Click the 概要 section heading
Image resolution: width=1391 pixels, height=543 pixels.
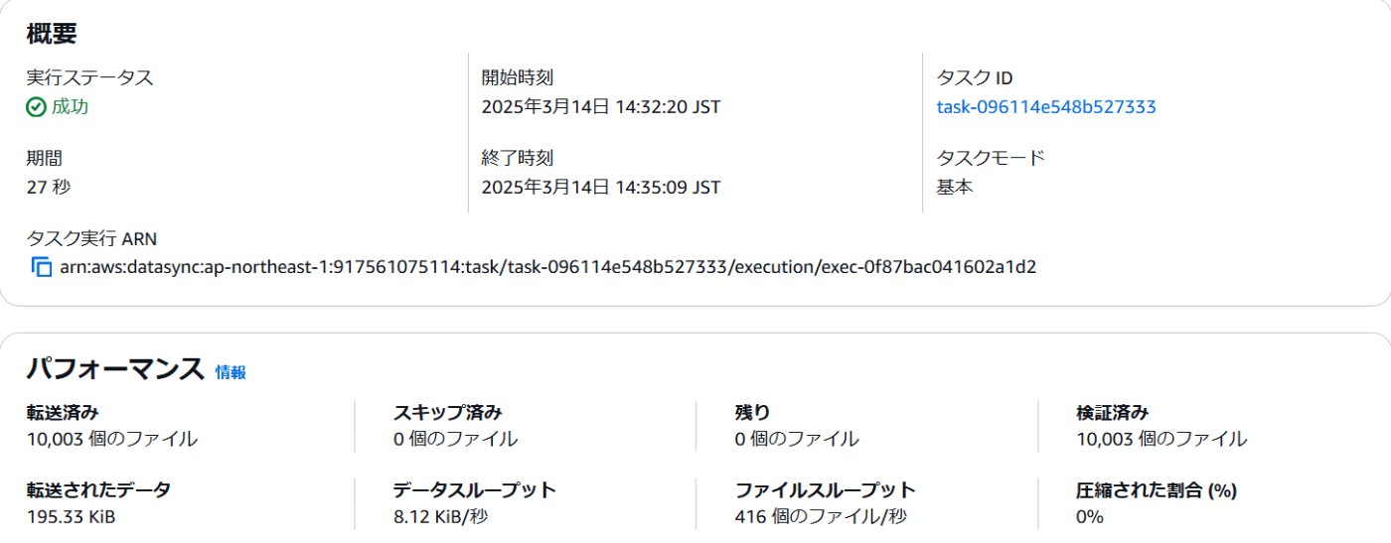point(52,33)
